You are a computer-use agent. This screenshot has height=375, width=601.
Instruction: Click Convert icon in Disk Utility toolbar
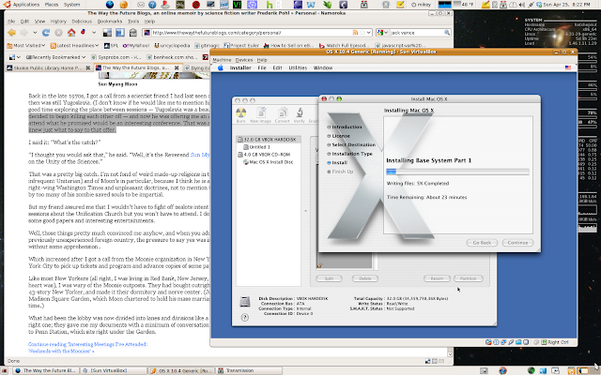[x=283, y=113]
